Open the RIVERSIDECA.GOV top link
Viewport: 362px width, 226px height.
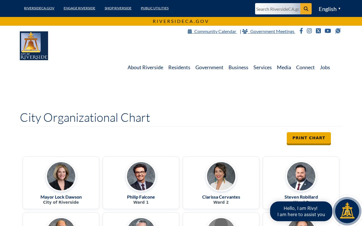[39, 8]
